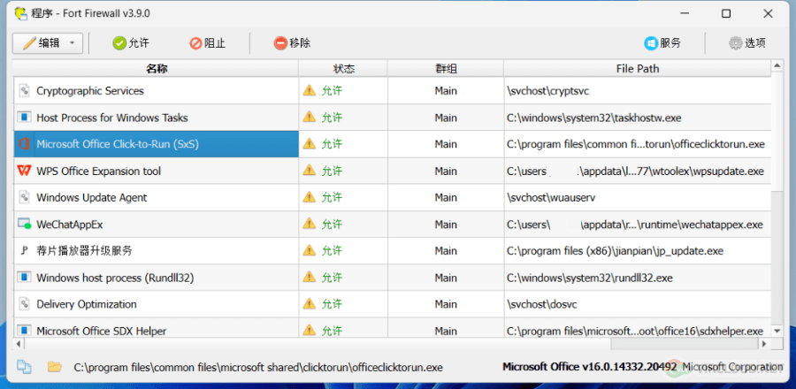Open Options via the gear icon
The width and height of the screenshot is (796, 389).
[x=736, y=43]
